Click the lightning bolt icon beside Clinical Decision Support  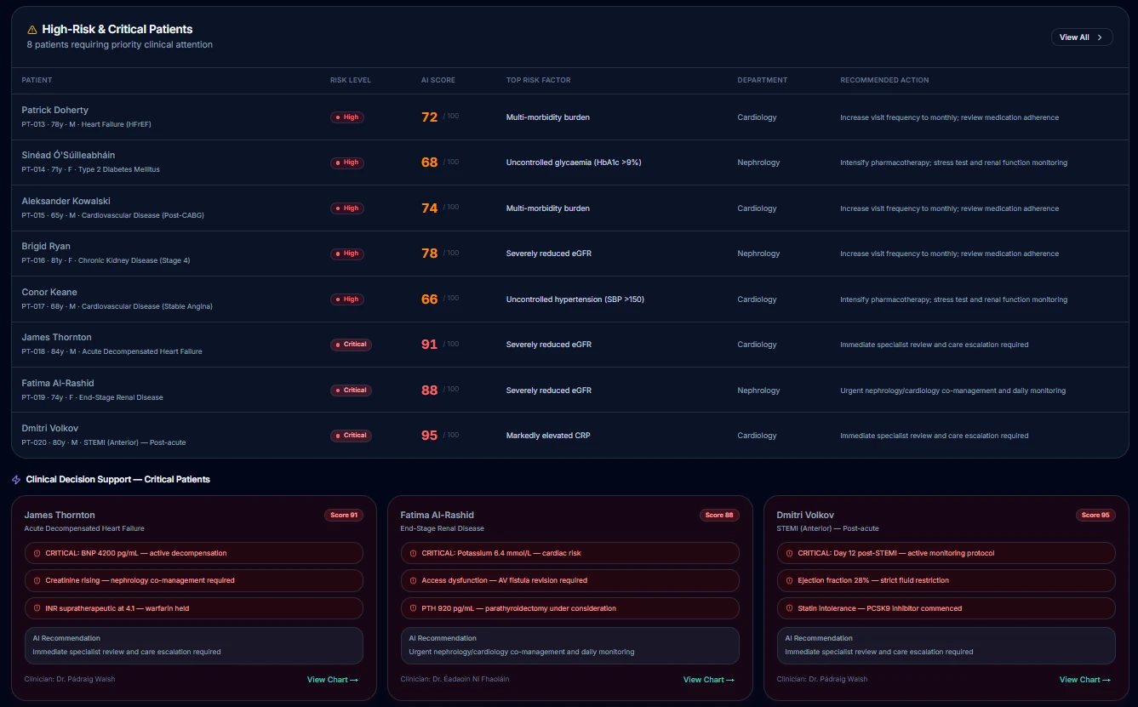click(16, 480)
